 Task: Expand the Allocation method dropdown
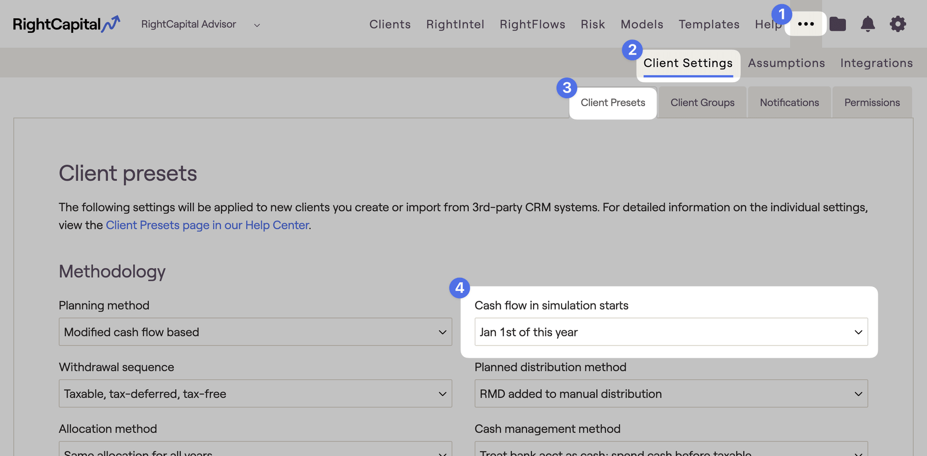(x=255, y=449)
